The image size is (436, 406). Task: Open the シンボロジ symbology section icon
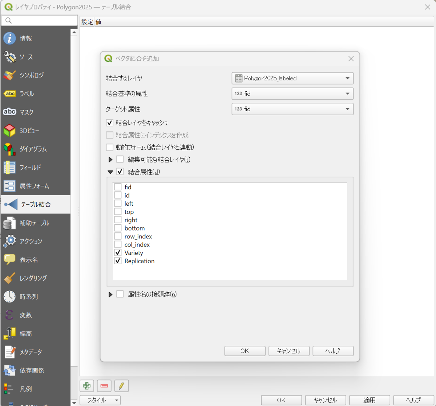pyautogui.click(x=9, y=75)
